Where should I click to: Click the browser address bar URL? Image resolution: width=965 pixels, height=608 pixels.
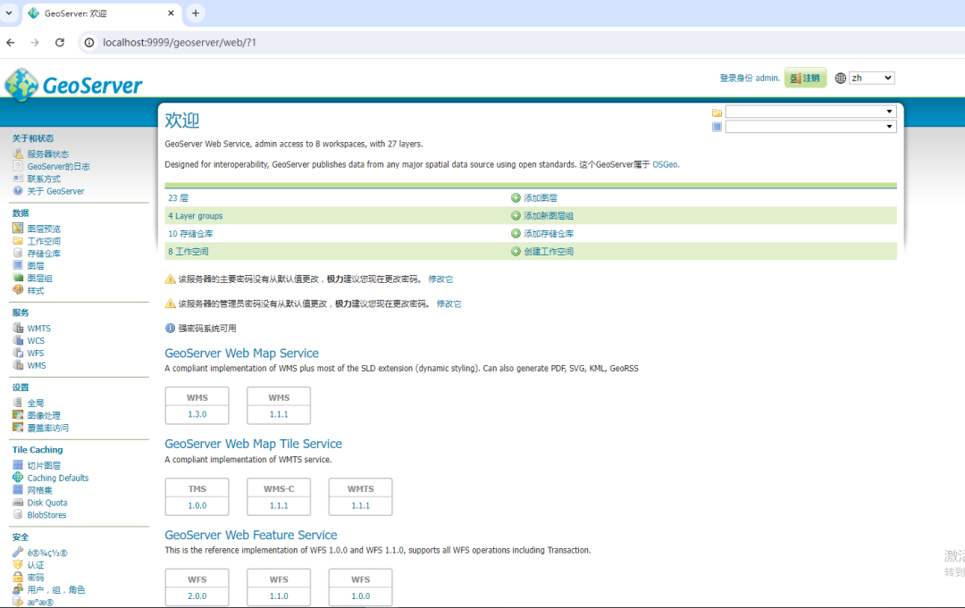pyautogui.click(x=179, y=43)
